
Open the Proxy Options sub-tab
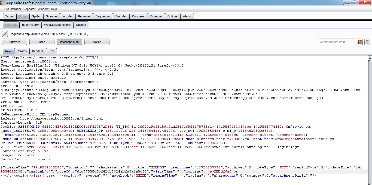point(81,25)
